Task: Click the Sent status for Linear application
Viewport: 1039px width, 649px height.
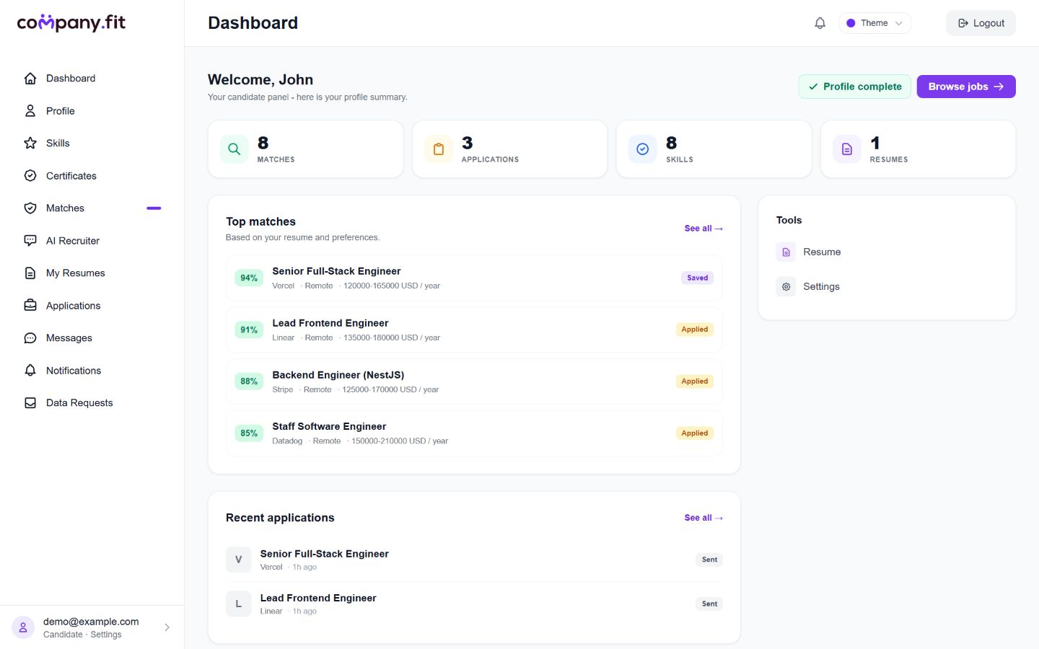Action: (x=710, y=604)
